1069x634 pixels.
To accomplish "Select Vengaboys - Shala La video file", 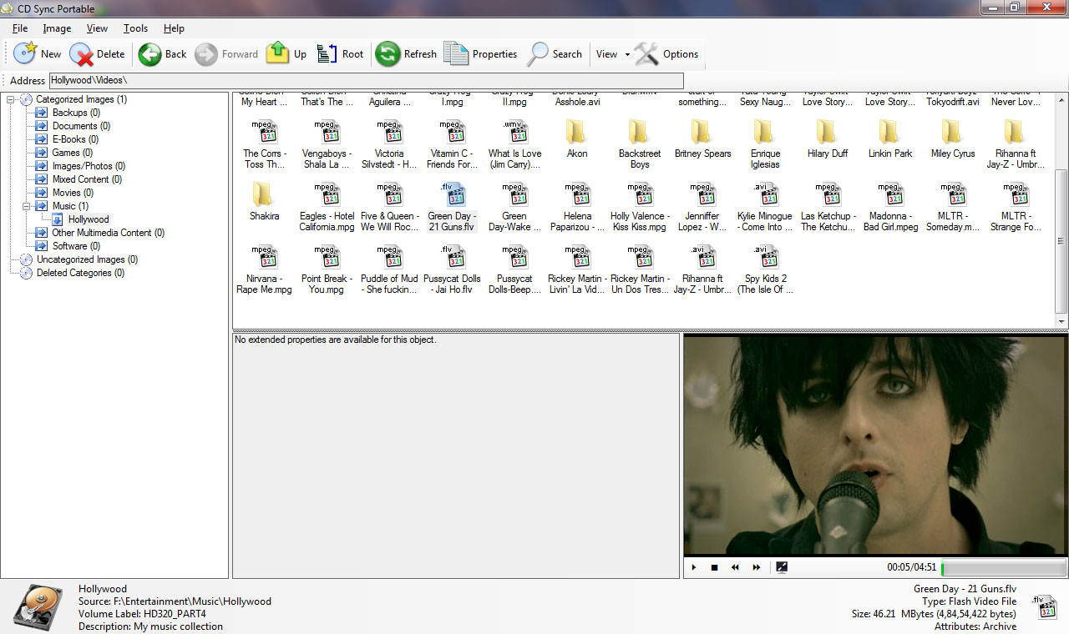I will (327, 143).
